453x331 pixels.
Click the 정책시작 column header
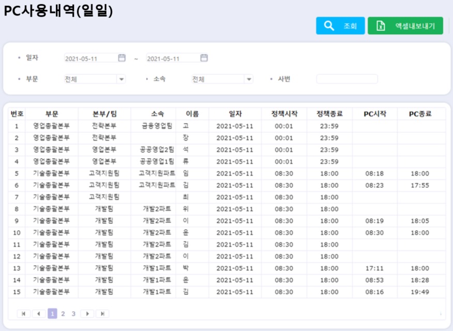coord(284,114)
